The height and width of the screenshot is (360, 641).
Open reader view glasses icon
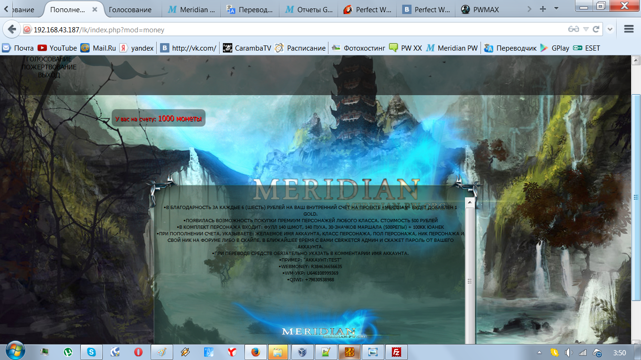tap(573, 29)
